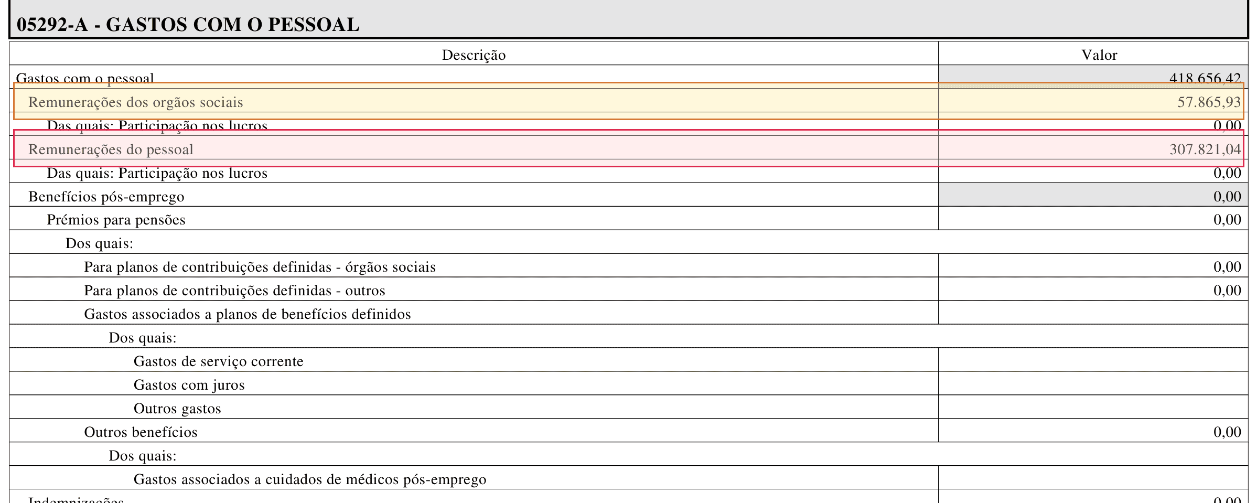Image resolution: width=1257 pixels, height=503 pixels.
Task: Click the total value 418.656,42
Action: click(1205, 78)
